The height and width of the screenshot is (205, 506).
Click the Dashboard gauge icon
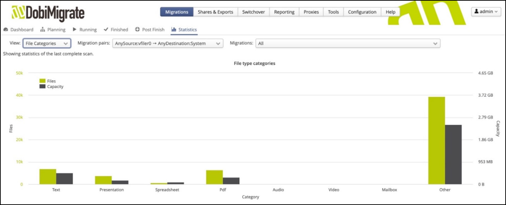click(x=6, y=30)
